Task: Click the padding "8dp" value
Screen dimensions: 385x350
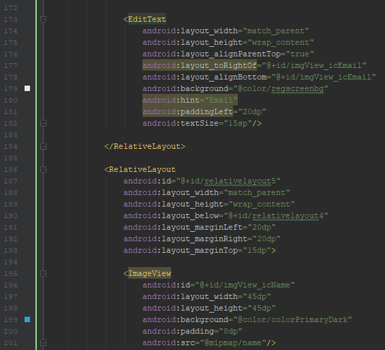Action: 230,331
